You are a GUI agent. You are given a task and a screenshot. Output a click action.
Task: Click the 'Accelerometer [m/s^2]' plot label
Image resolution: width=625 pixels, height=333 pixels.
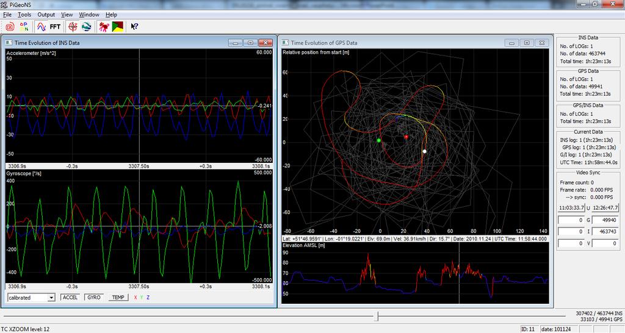[31, 53]
